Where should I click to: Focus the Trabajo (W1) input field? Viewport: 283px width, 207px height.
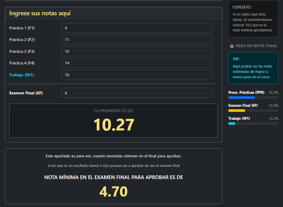[x=137, y=75]
